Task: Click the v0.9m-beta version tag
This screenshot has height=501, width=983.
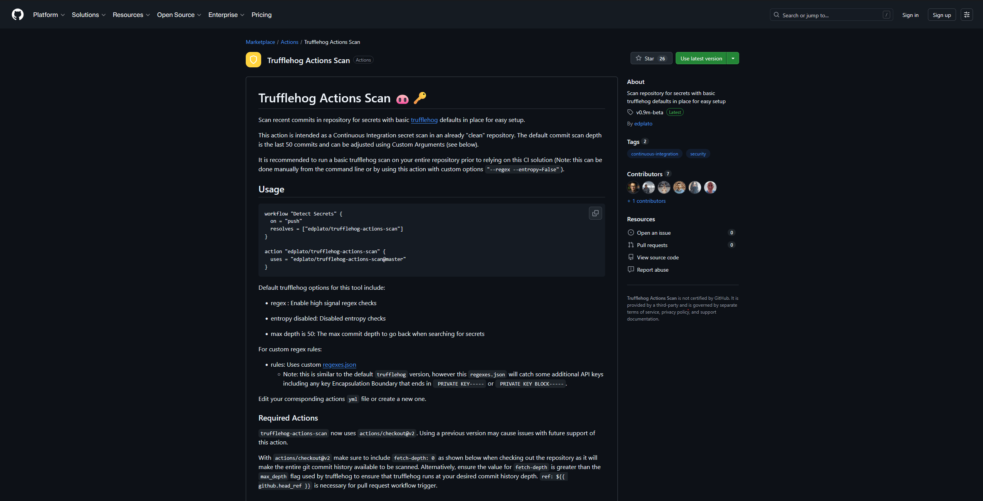Action: (x=649, y=112)
